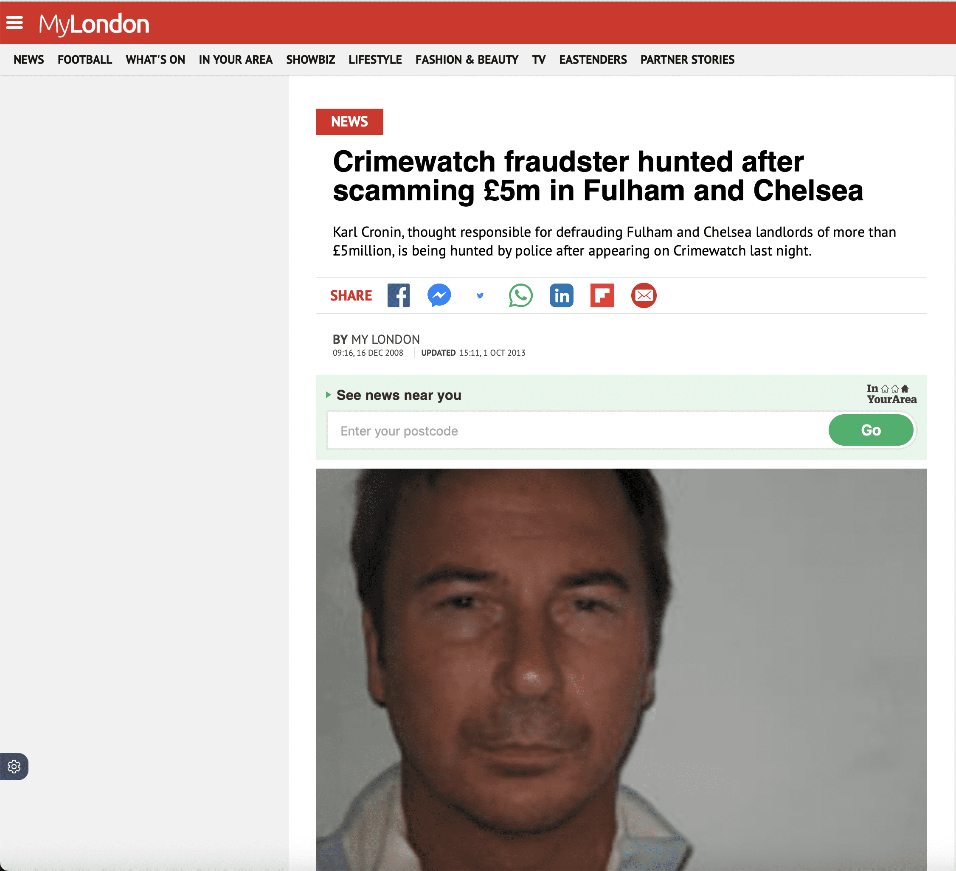Share article on Twitter
This screenshot has width=956, height=871.
click(x=480, y=295)
